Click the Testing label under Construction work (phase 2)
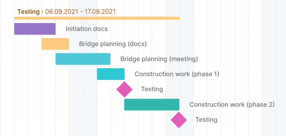Screen dimensions: 286x136 pyautogui.click(x=206, y=120)
